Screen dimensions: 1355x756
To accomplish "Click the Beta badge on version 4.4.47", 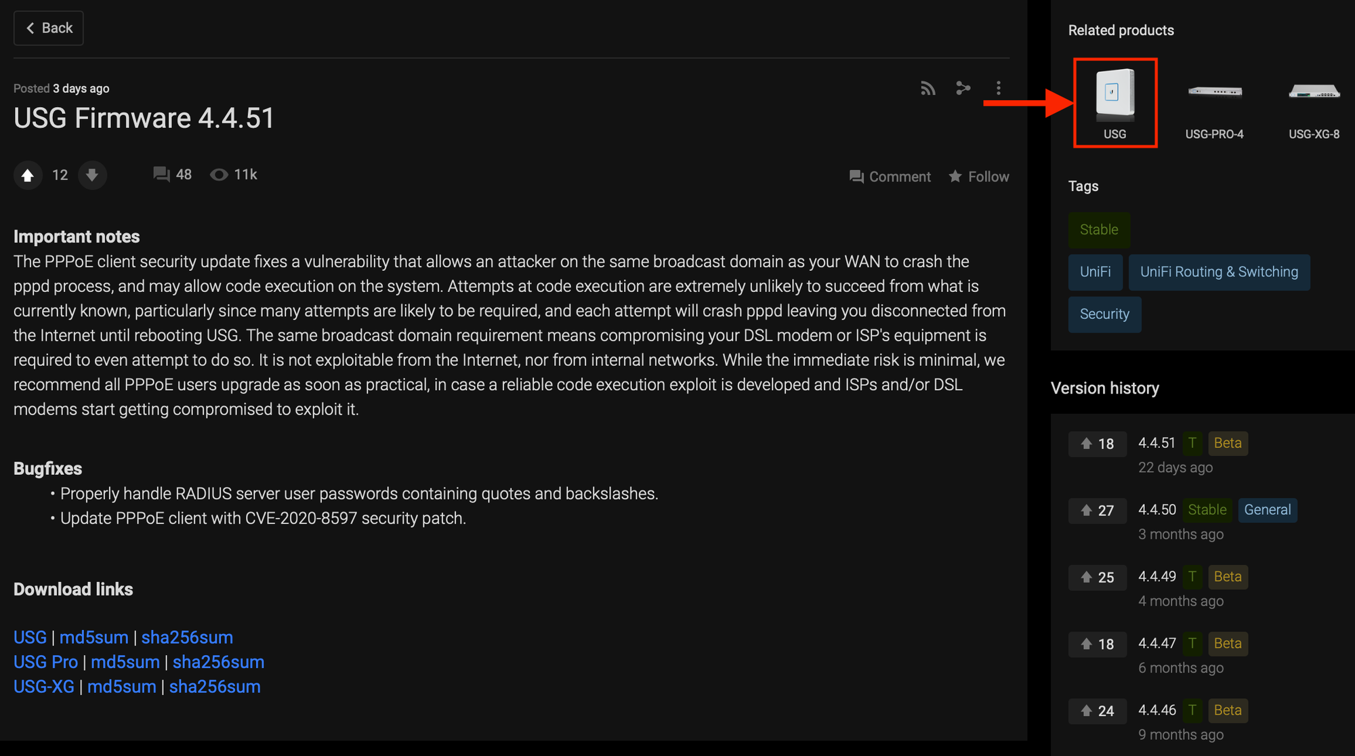I will (x=1228, y=644).
